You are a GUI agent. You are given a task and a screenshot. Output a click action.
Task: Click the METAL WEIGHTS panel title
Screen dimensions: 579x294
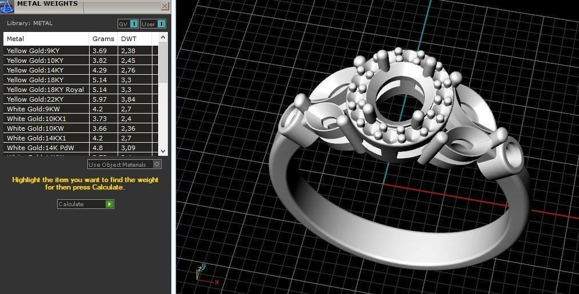[47, 3]
